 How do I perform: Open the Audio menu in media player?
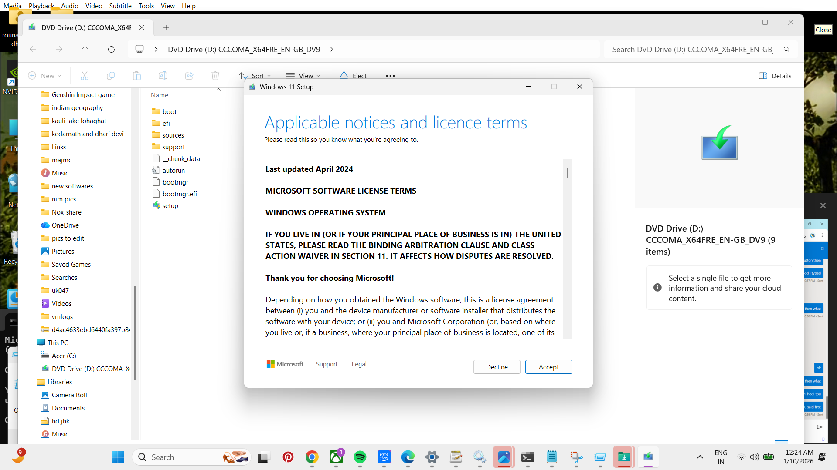pyautogui.click(x=70, y=6)
